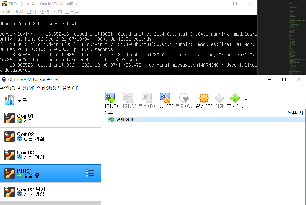Maximize the VirtualBox Manager window
306x205 pixels.
coord(284,79)
